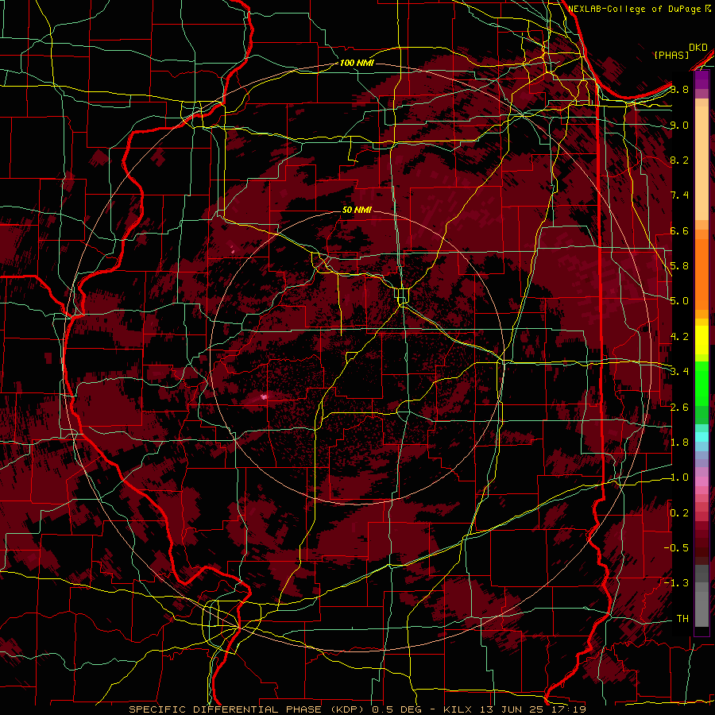The height and width of the screenshot is (715, 715).
Task: Click the 6.6 value on the color scale
Action: pyautogui.click(x=679, y=230)
